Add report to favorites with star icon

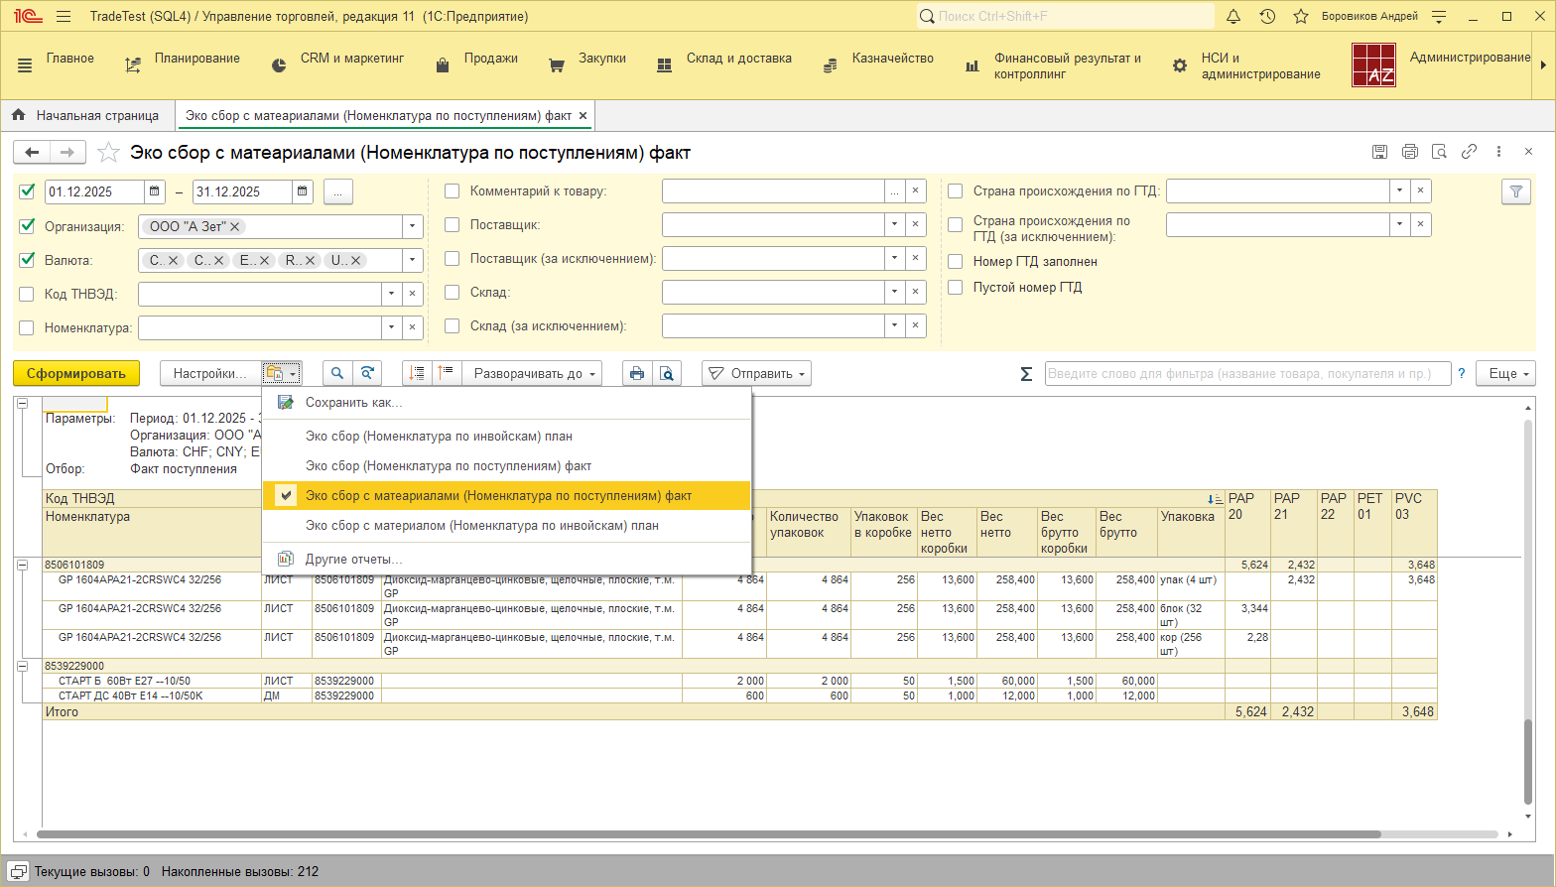(x=109, y=153)
